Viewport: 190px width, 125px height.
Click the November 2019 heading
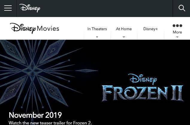click(35, 115)
